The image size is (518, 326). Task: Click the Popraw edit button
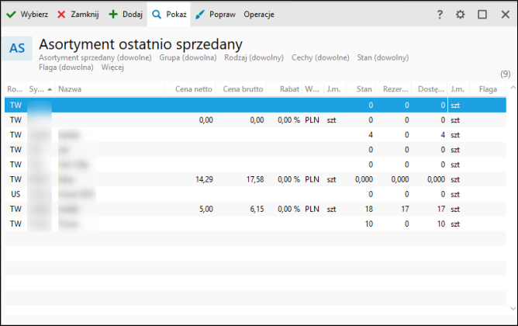point(215,14)
